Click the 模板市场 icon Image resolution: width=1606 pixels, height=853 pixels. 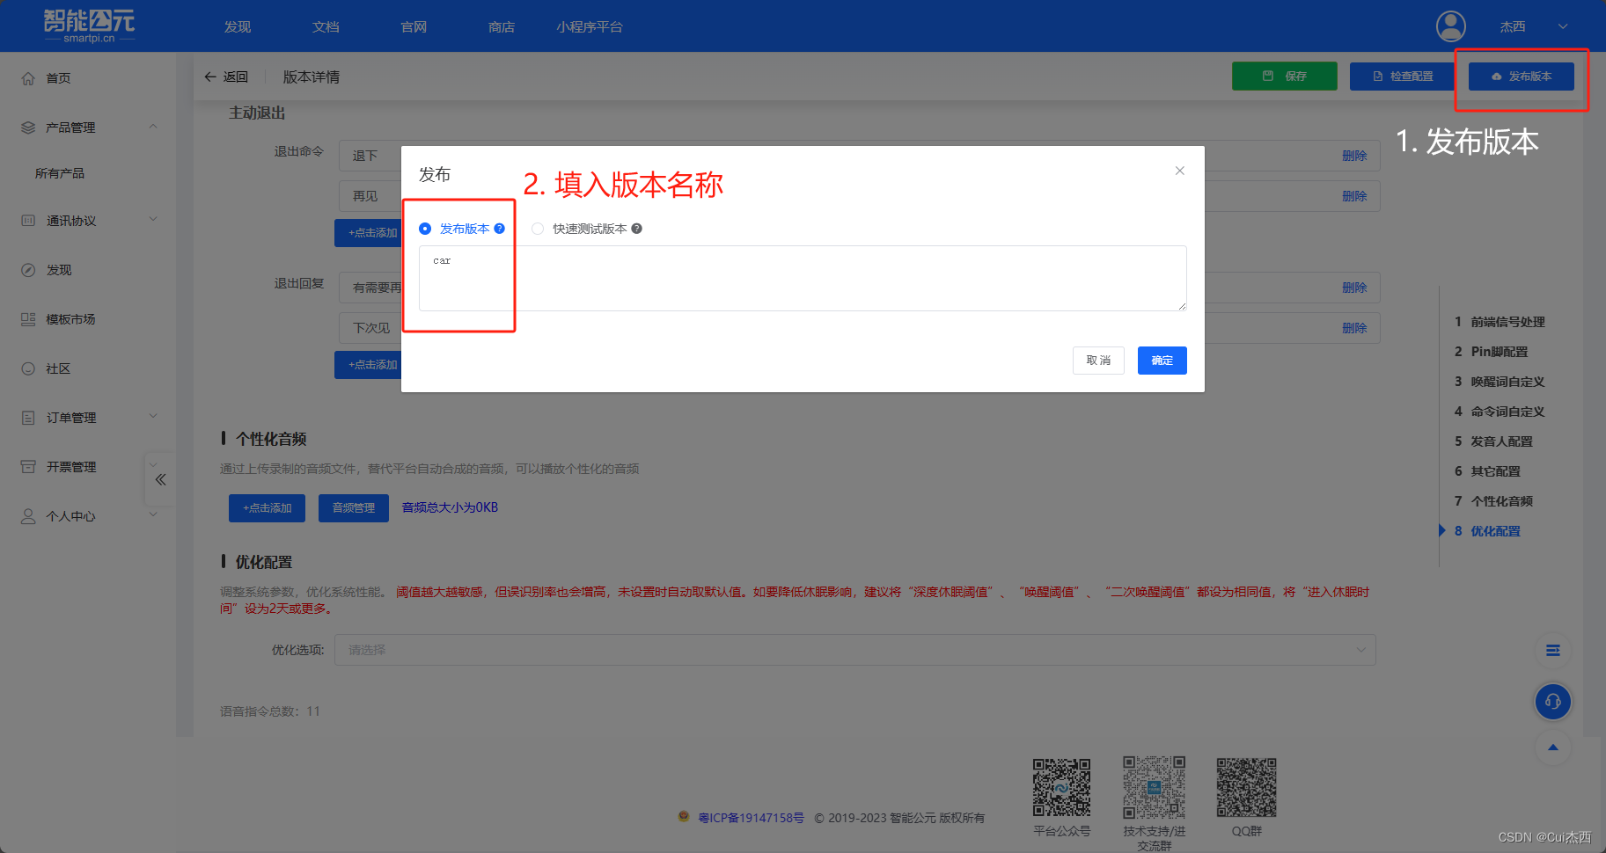pos(28,319)
